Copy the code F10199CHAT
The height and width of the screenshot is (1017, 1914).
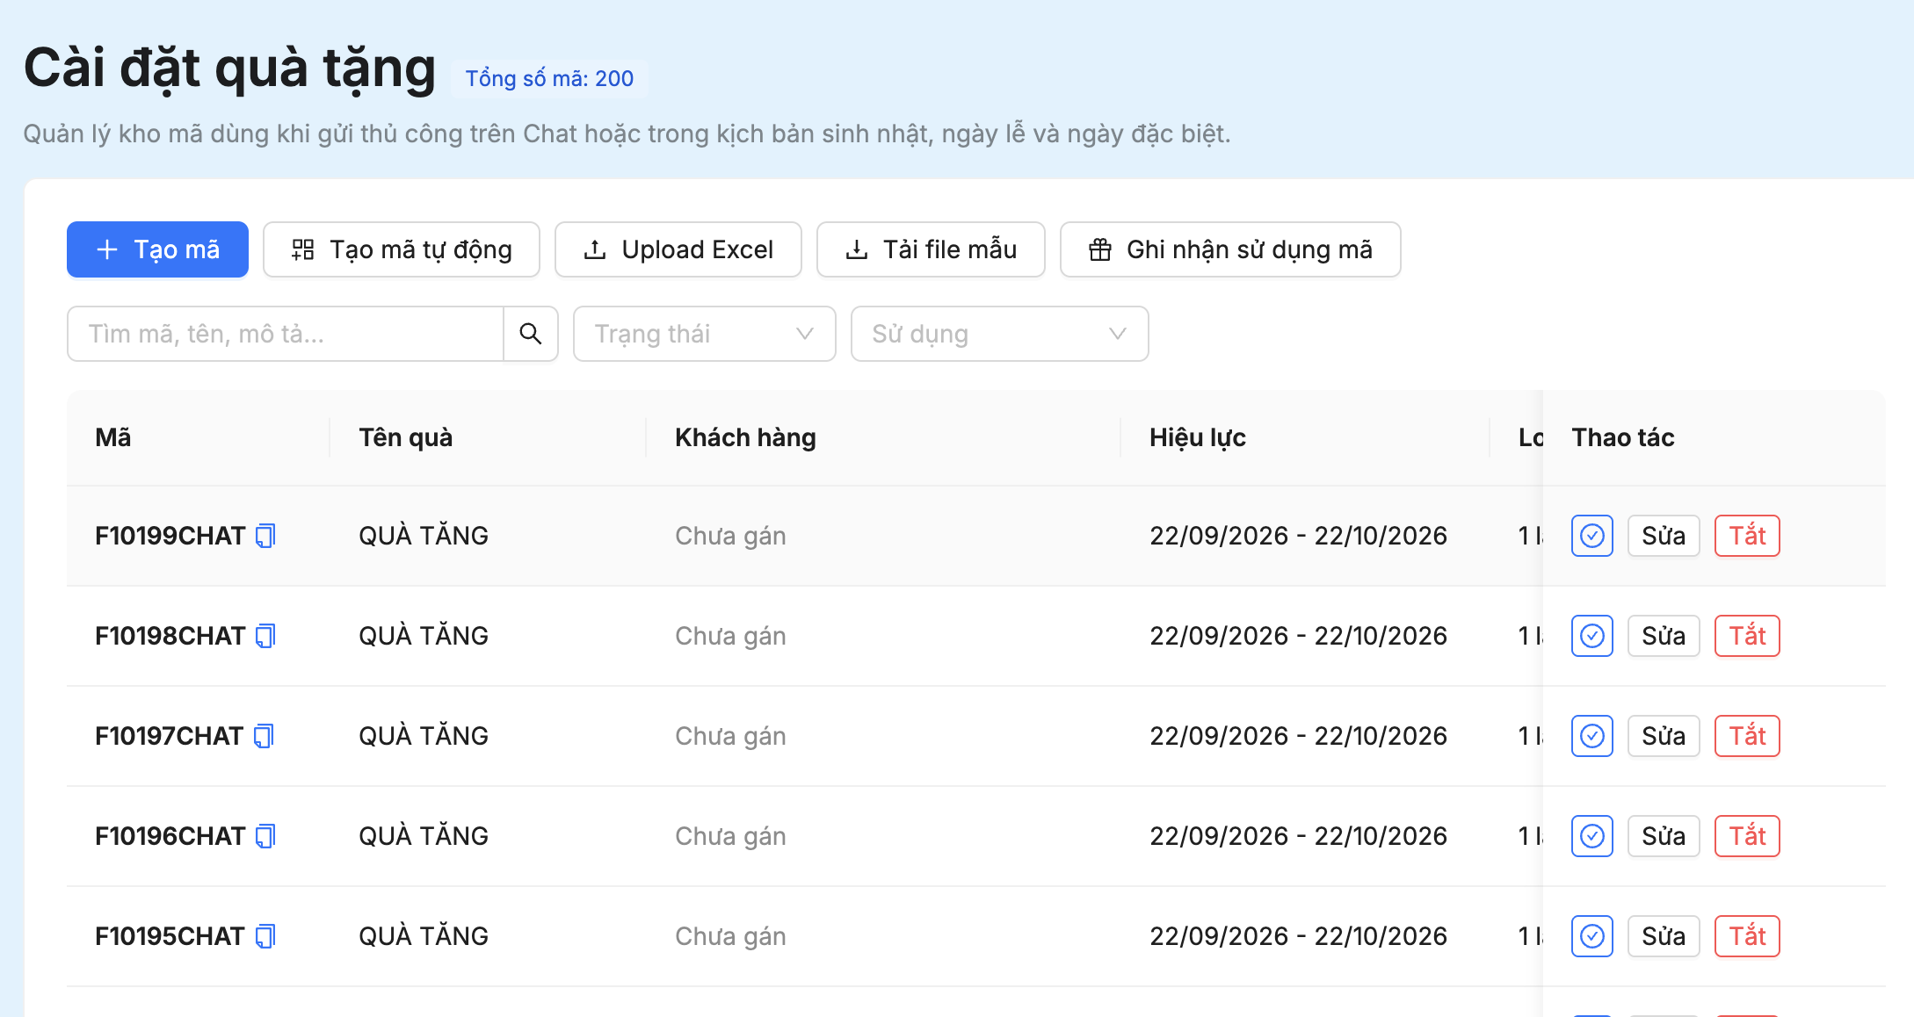tap(265, 536)
